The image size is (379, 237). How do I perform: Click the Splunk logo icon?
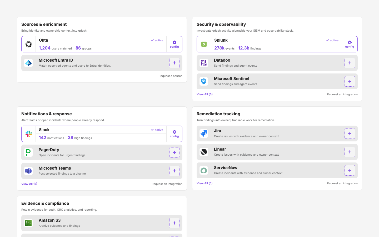pos(204,44)
